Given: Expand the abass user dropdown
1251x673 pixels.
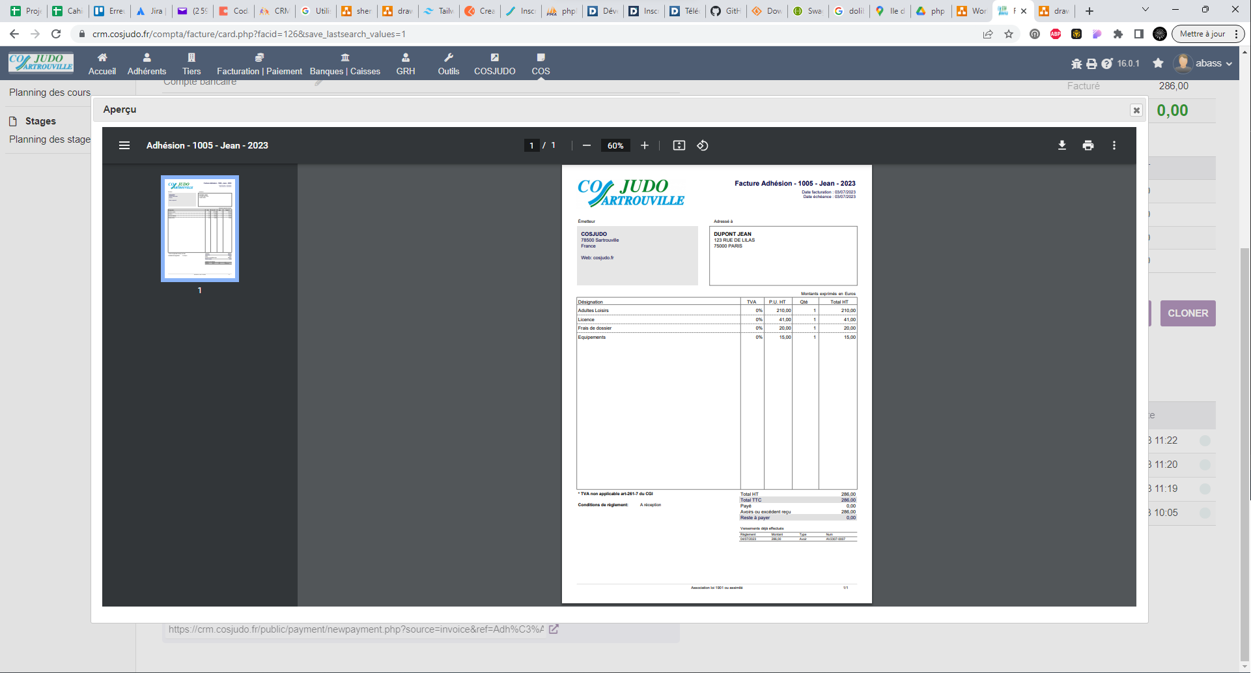Looking at the screenshot, I should [1203, 63].
